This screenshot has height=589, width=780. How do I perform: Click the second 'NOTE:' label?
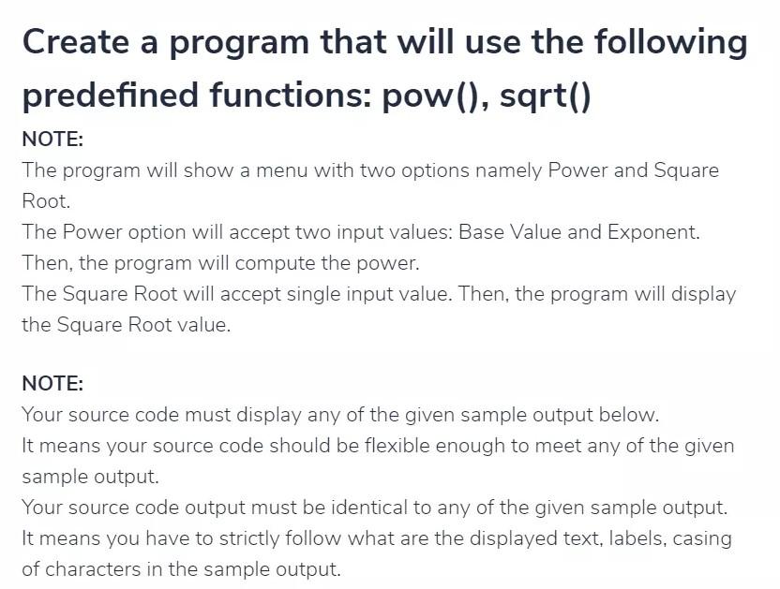[52, 383]
